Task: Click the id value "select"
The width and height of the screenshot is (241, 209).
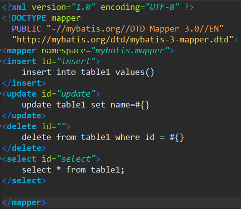Action: pyautogui.click(x=76, y=159)
